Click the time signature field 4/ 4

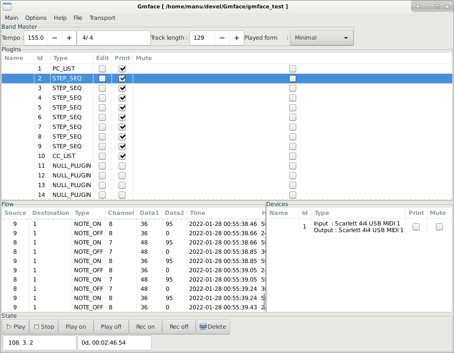tap(114, 38)
